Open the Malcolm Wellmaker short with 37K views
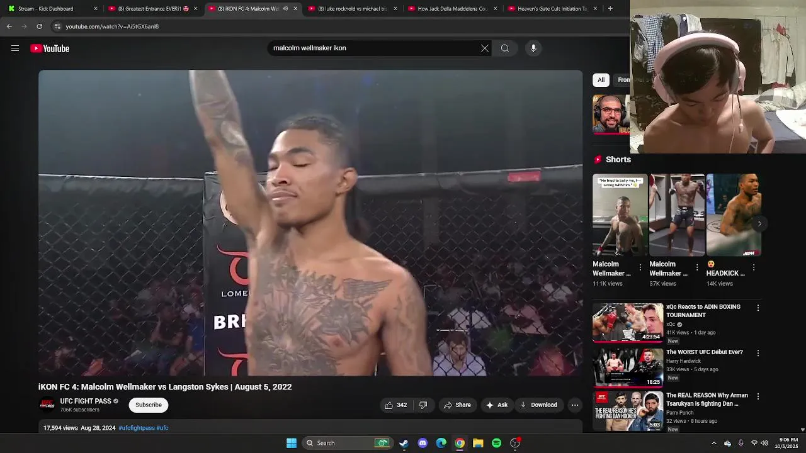 coord(677,215)
